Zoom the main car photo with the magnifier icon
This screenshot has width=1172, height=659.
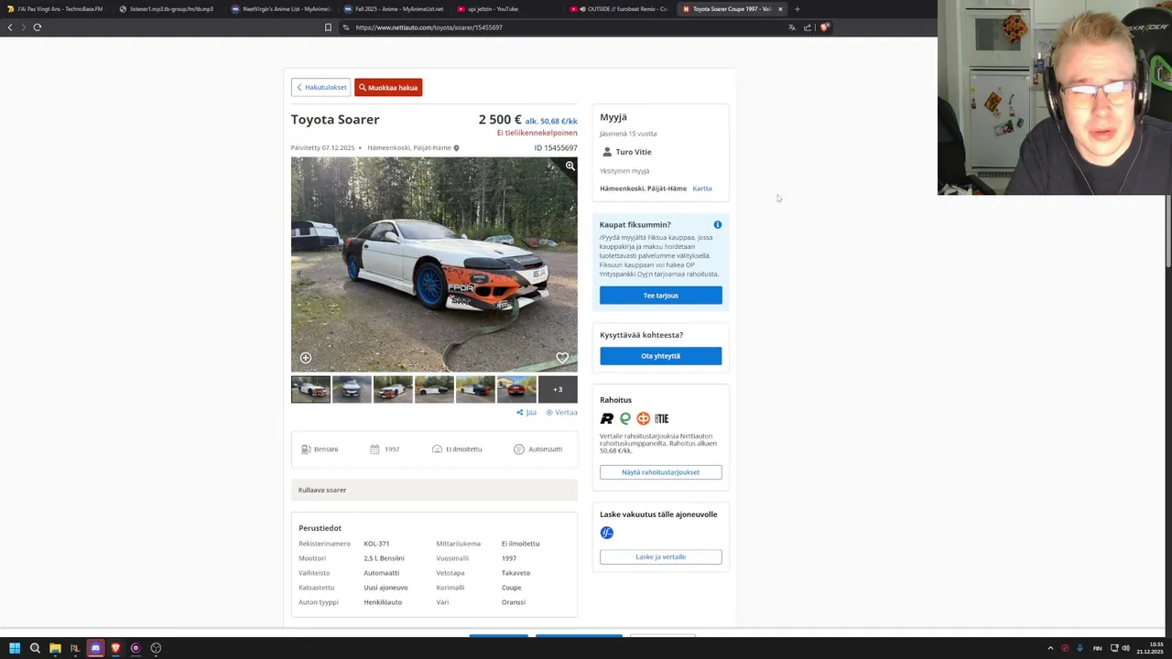pyautogui.click(x=570, y=166)
